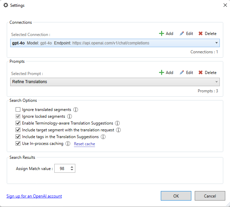Image resolution: width=230 pixels, height=207 pixels.
Task: Show info for Ignore locked segments
Action: coord(70,116)
